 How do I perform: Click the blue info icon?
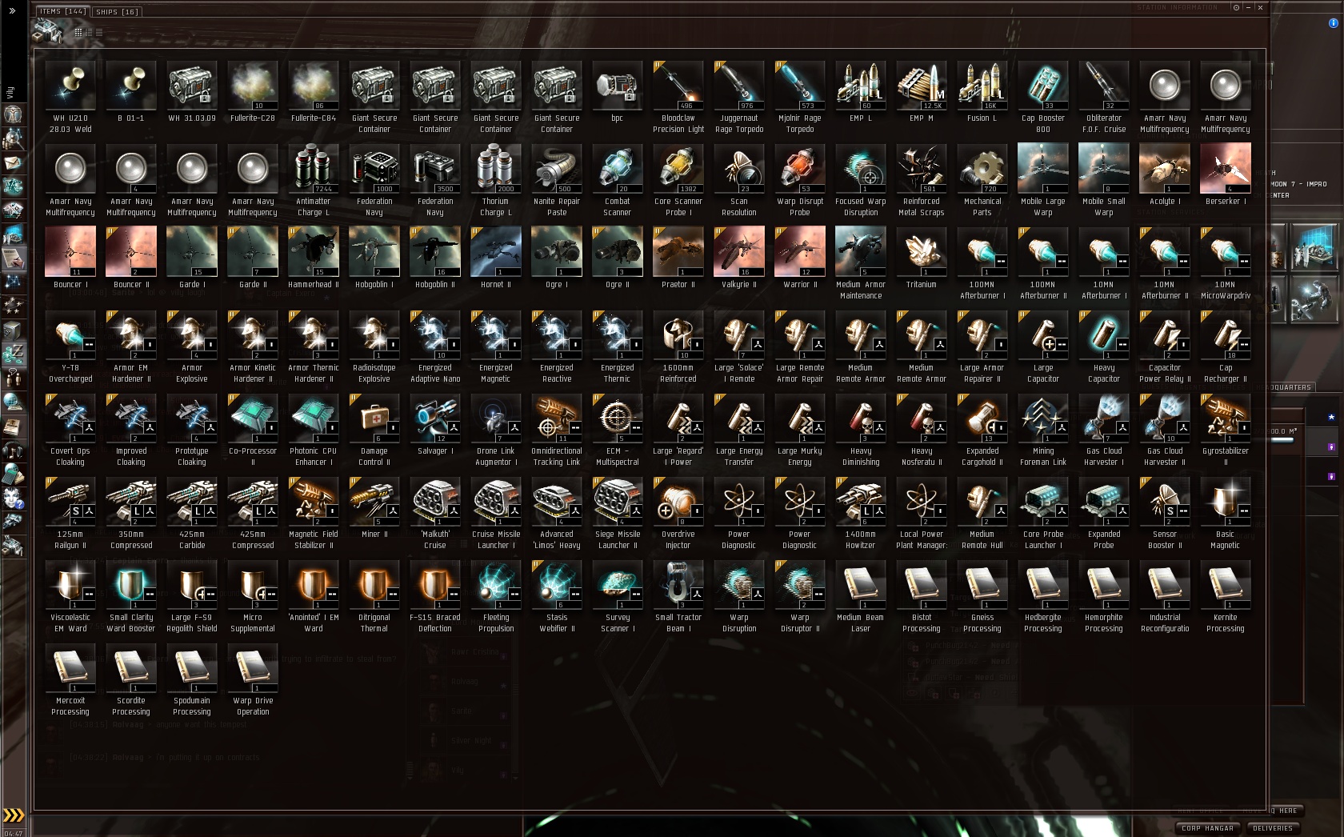(x=1333, y=23)
